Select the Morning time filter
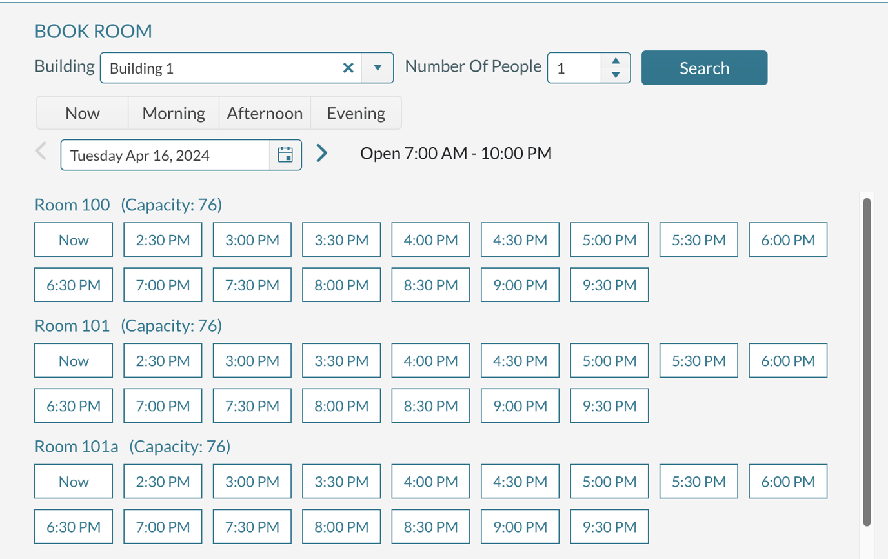Screen dimensions: 888x559 pyautogui.click(x=174, y=113)
